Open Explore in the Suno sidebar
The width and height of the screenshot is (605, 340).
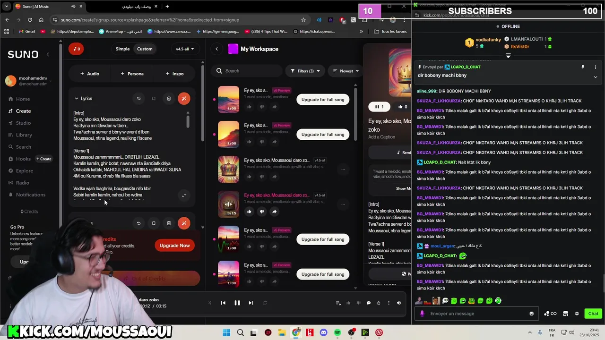pyautogui.click(x=20, y=171)
